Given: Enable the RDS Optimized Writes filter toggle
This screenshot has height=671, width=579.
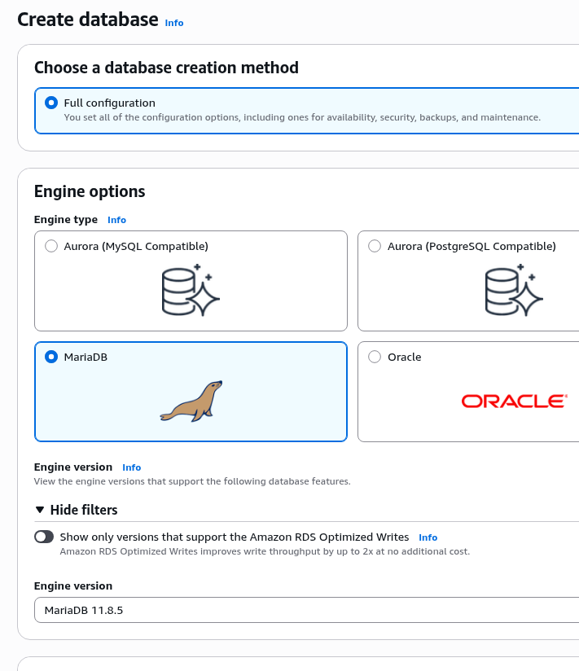Looking at the screenshot, I should [44, 537].
